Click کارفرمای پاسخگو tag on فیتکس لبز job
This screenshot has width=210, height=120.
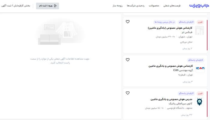tap(186, 22)
